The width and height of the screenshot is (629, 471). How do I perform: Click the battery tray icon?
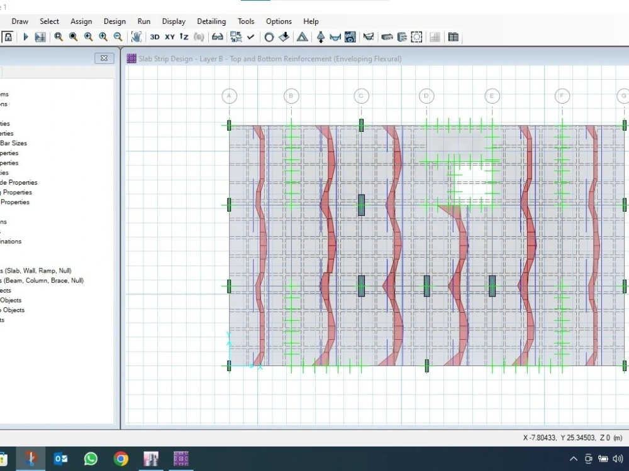tap(603, 458)
